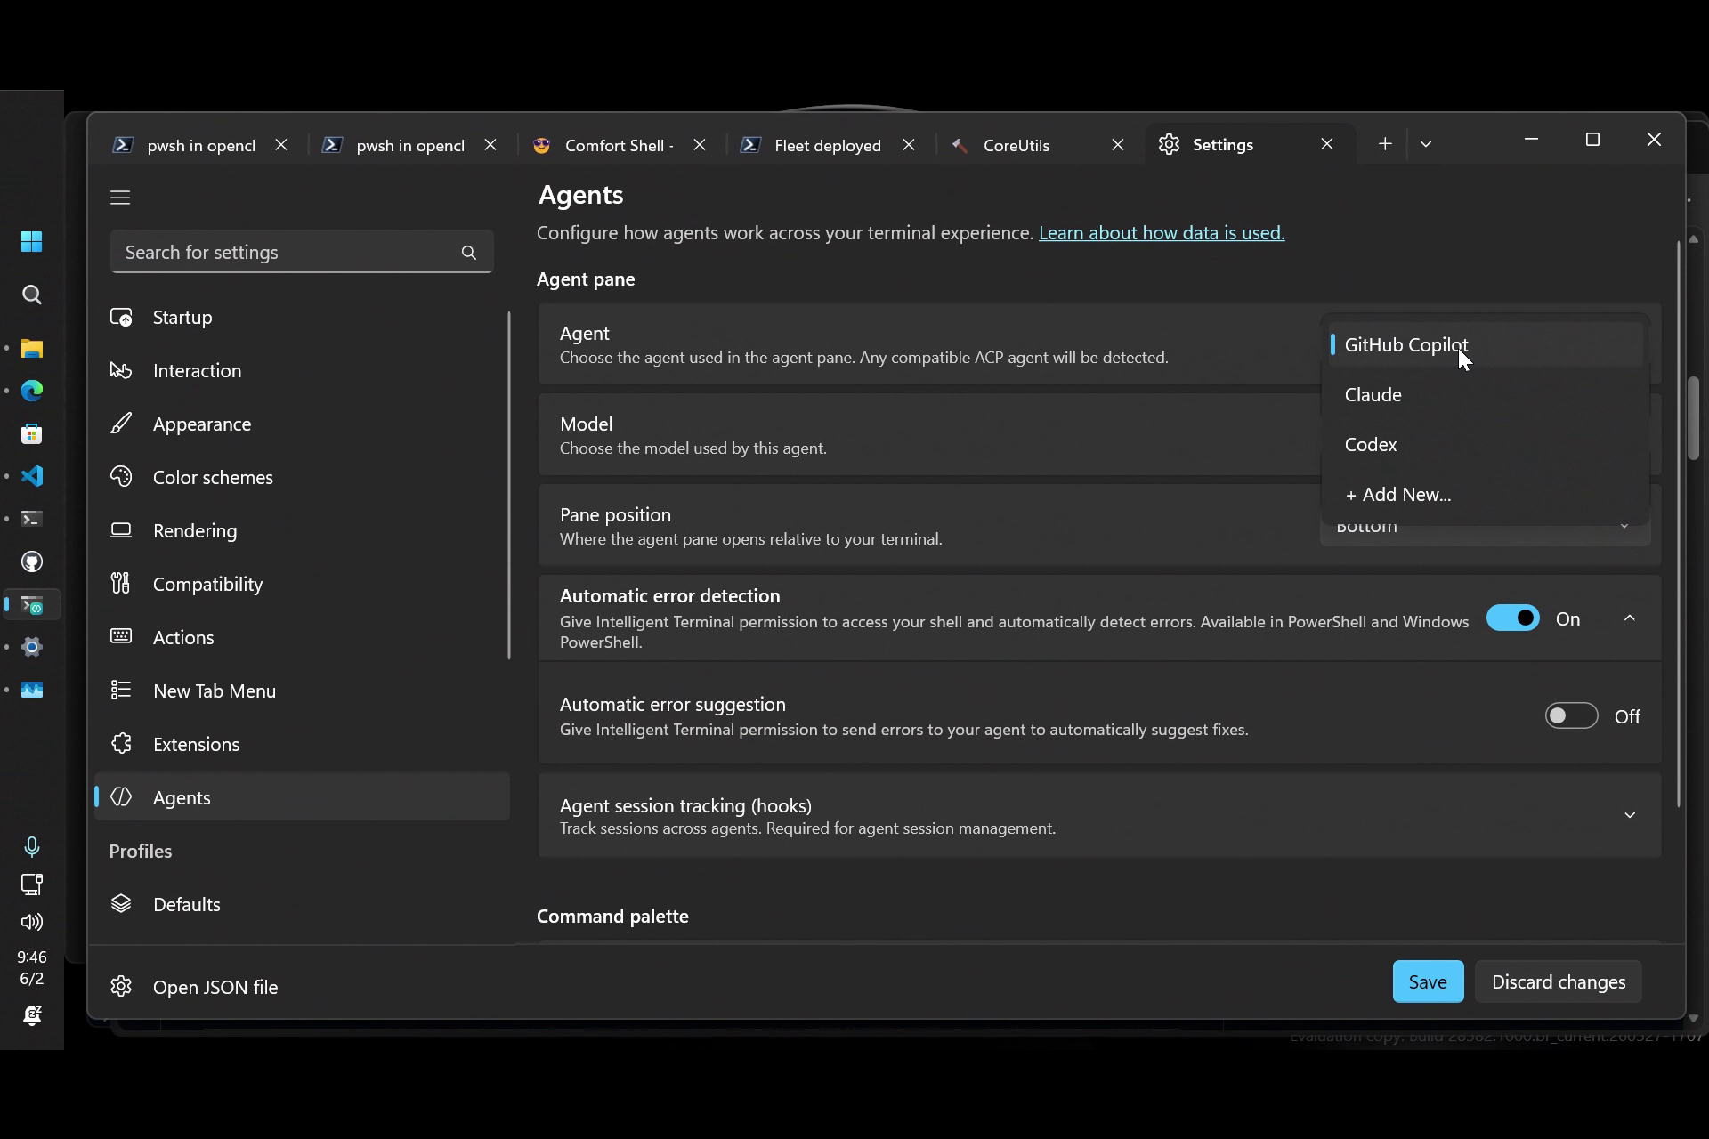Close the Fleet deployed tab
Screen dimensions: 1709x1139
[x=909, y=145]
